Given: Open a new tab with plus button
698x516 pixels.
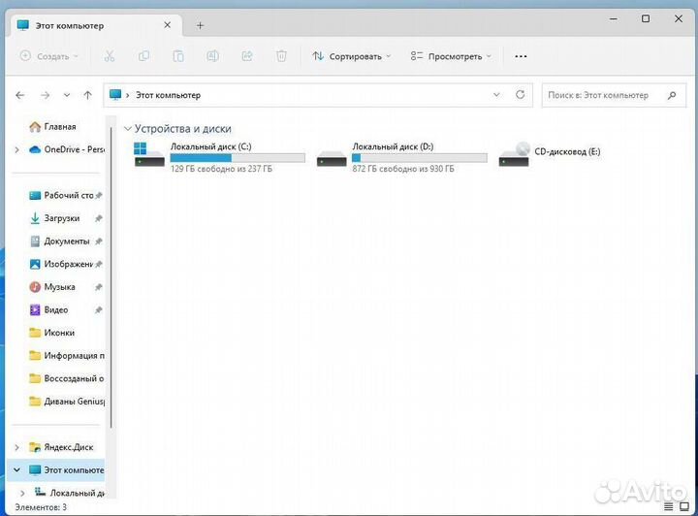Looking at the screenshot, I should pyautogui.click(x=201, y=25).
